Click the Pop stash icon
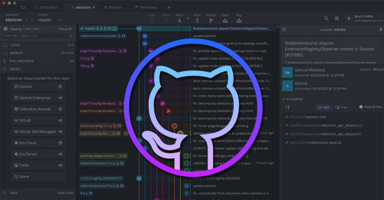 coord(239,21)
